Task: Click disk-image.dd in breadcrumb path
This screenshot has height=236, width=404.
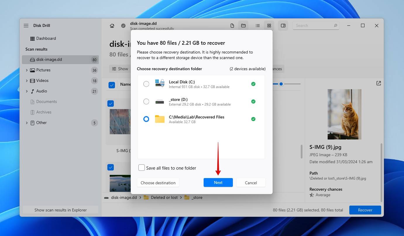Action: (124, 197)
